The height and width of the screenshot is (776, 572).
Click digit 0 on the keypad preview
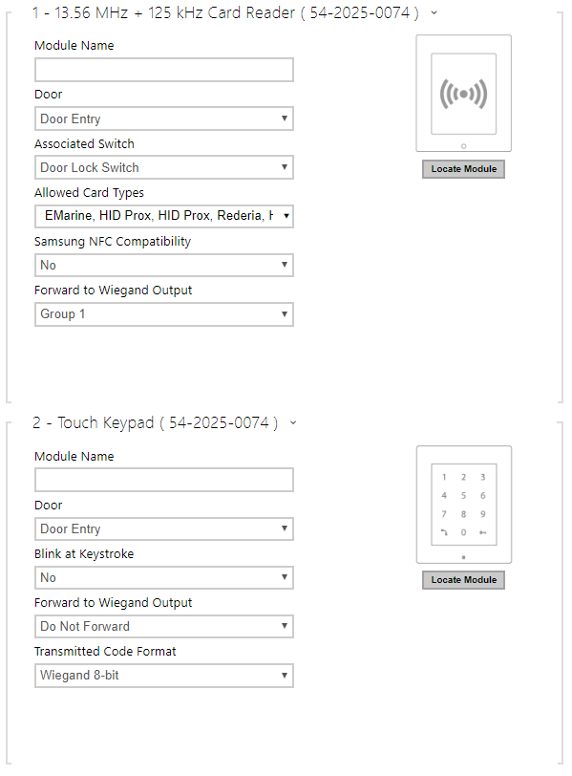coord(464,531)
